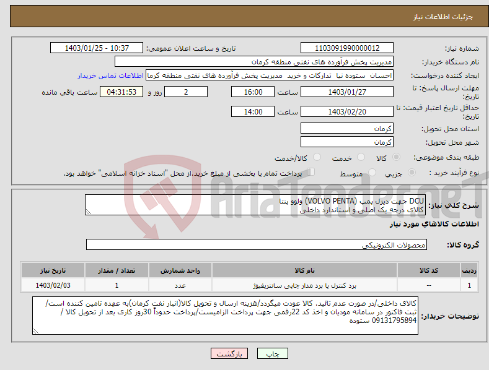The width and height of the screenshot is (489, 370).
Task: Click the واحد شمارش column header
Action: [x=180, y=270]
